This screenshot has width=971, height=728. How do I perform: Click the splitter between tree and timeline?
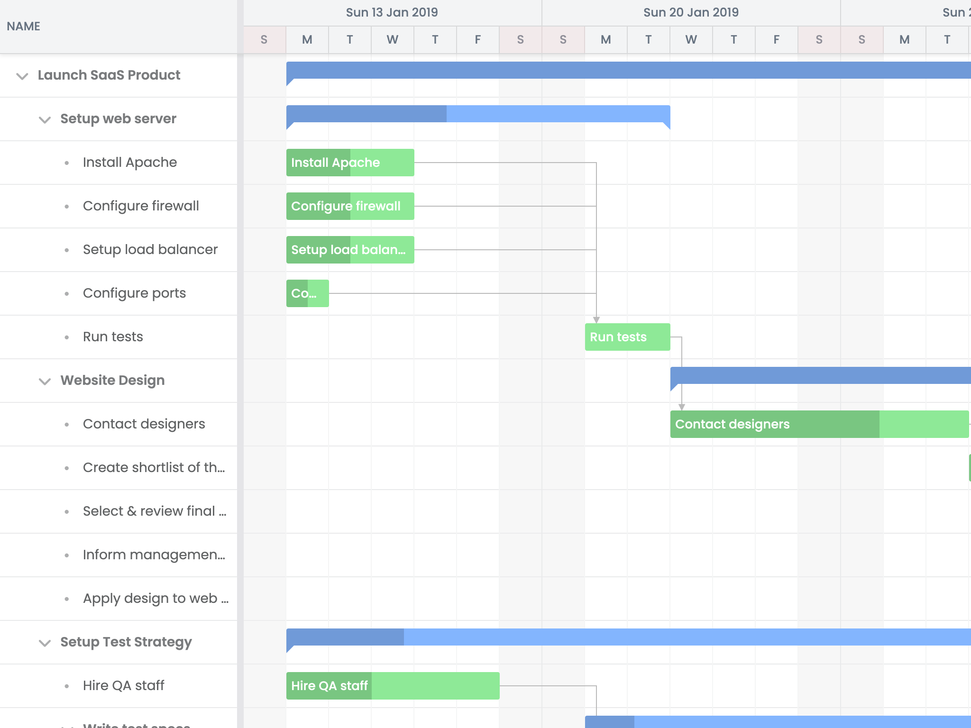pyautogui.click(x=240, y=364)
